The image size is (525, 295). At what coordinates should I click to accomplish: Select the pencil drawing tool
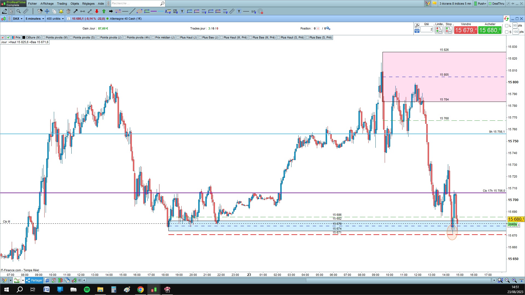pyautogui.click(x=5, y=11)
